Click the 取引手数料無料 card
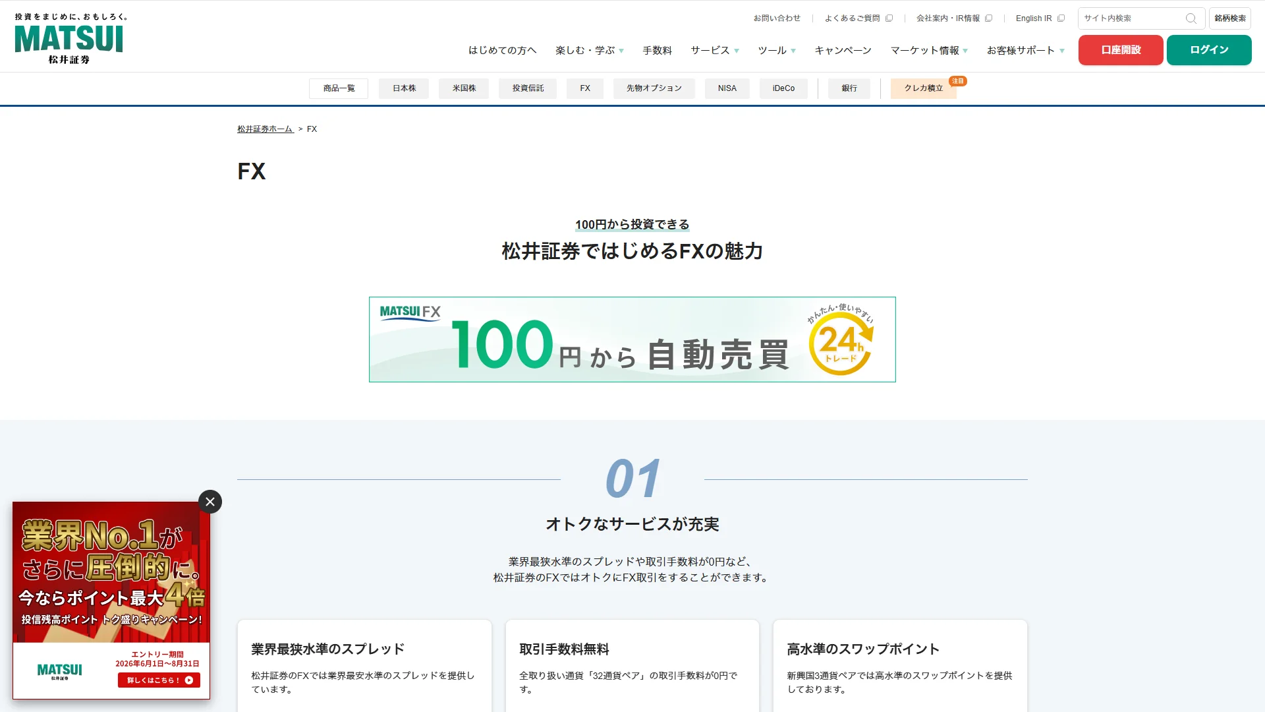1265x712 pixels. pos(632,666)
